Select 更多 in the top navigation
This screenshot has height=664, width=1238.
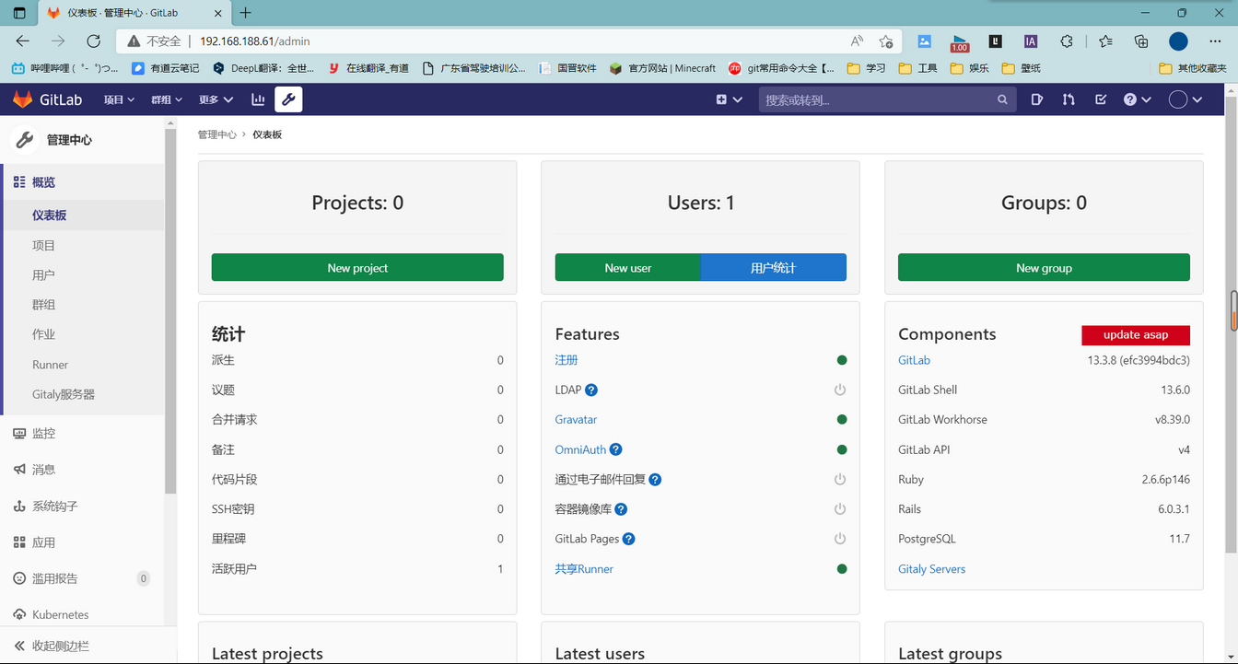click(x=216, y=99)
